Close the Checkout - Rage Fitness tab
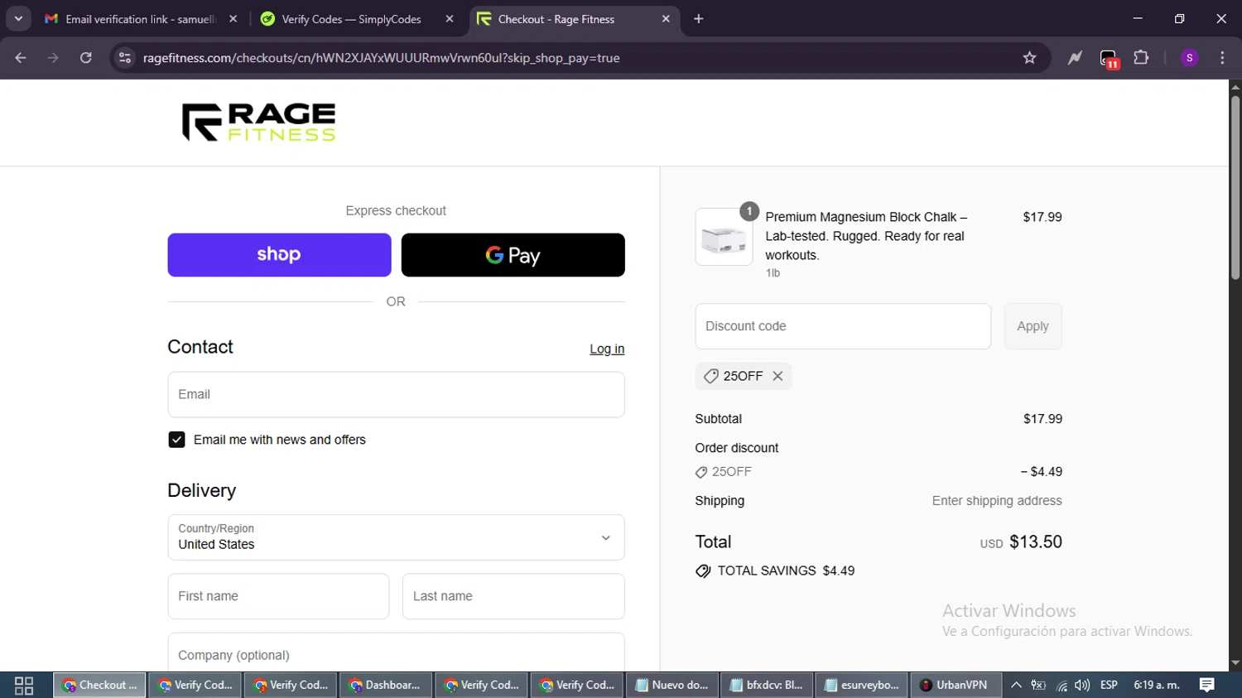This screenshot has height=698, width=1242. (x=666, y=19)
